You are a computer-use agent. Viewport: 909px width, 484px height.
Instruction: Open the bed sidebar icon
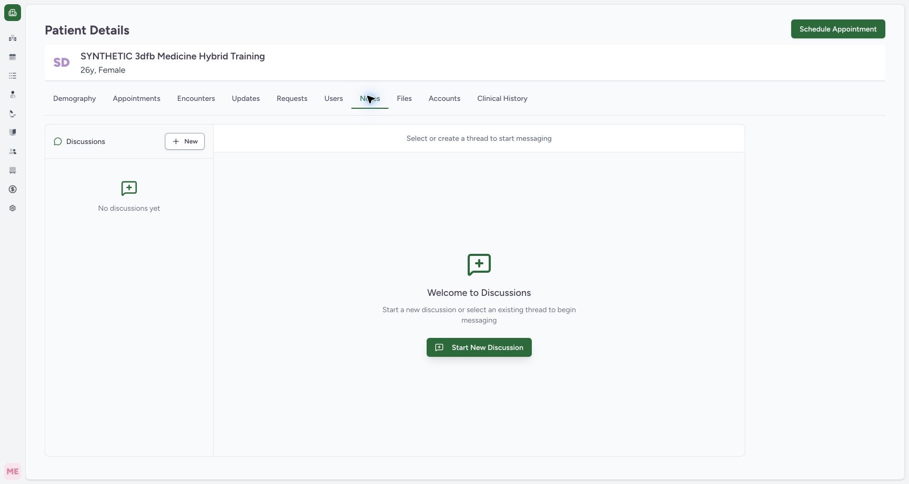pos(13,170)
